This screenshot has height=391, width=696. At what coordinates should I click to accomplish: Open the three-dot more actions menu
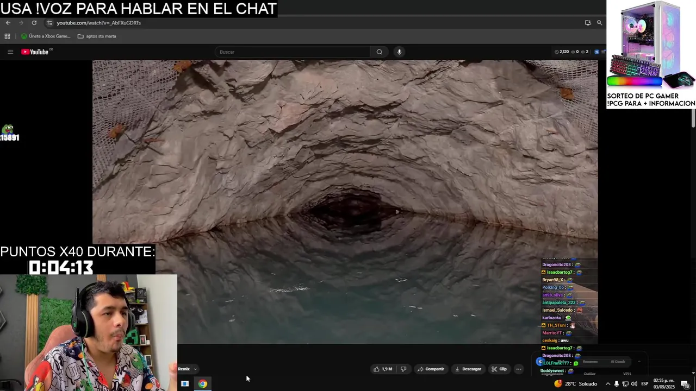(519, 369)
